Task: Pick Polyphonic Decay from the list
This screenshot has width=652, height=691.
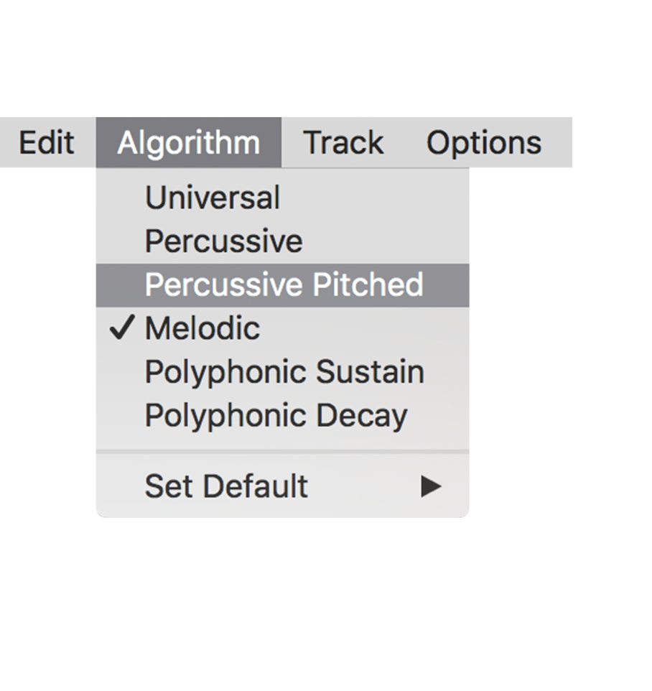Action: pyautogui.click(x=276, y=416)
